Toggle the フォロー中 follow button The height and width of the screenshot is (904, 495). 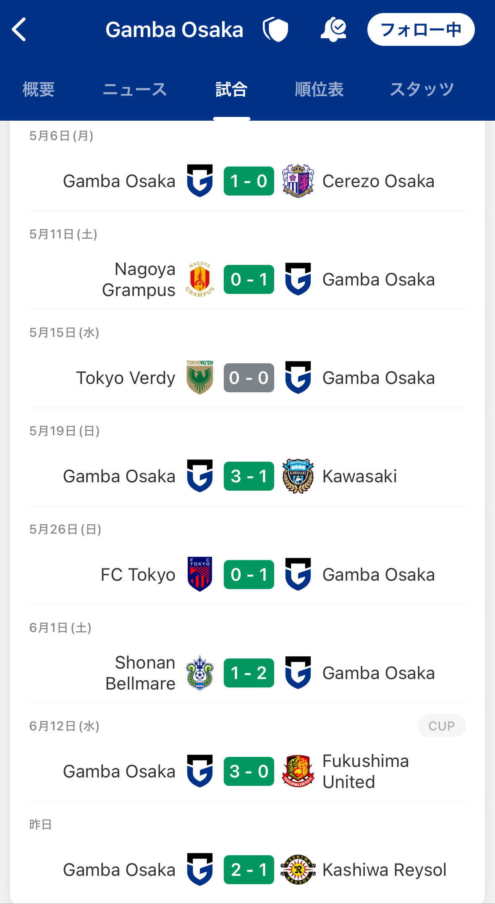point(421,29)
